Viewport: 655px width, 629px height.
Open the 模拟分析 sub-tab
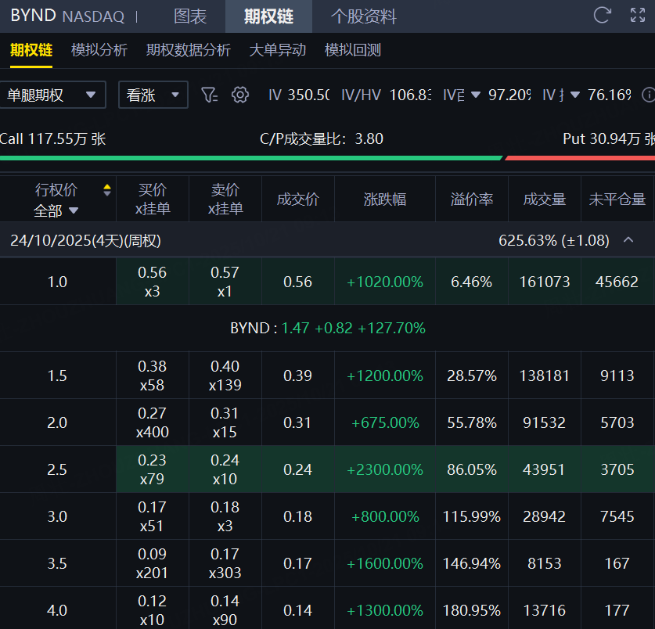pos(99,50)
